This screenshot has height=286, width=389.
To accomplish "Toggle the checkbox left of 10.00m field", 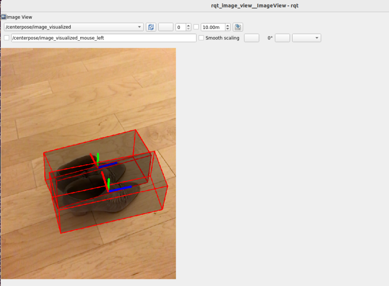I will (196, 27).
